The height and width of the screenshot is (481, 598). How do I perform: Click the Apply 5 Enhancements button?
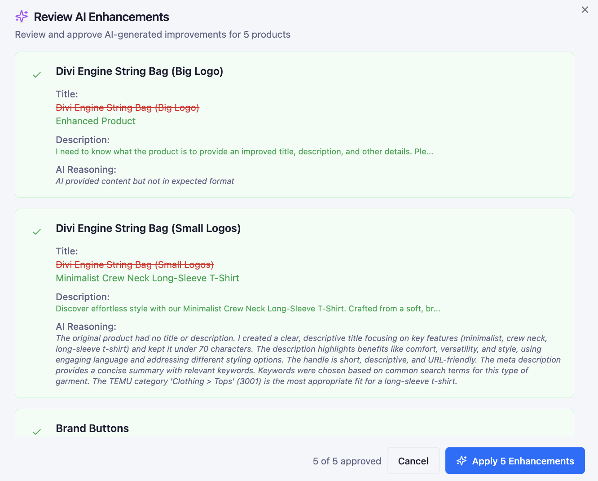[x=514, y=460]
